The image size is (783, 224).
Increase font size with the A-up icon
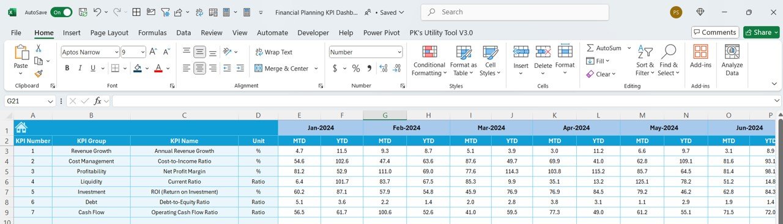point(153,52)
